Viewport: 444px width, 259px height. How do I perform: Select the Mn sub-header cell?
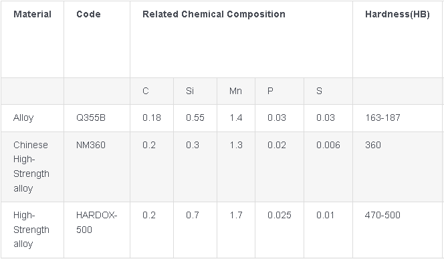[x=235, y=91]
